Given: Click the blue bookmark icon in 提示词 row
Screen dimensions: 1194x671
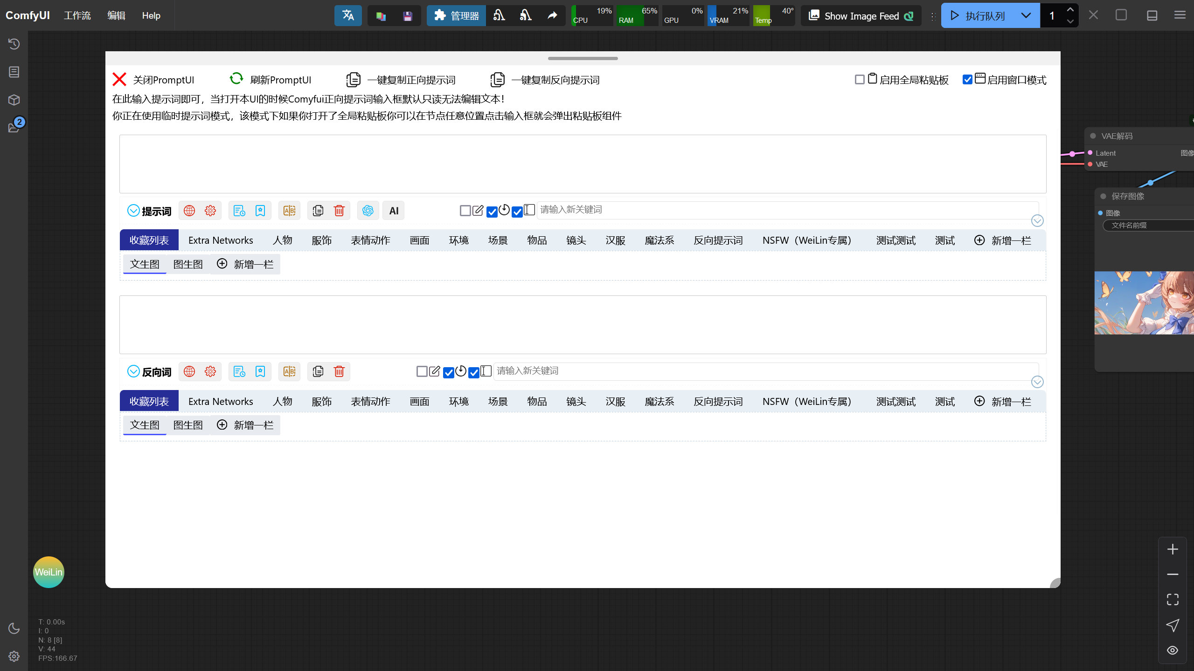Looking at the screenshot, I should click(260, 210).
